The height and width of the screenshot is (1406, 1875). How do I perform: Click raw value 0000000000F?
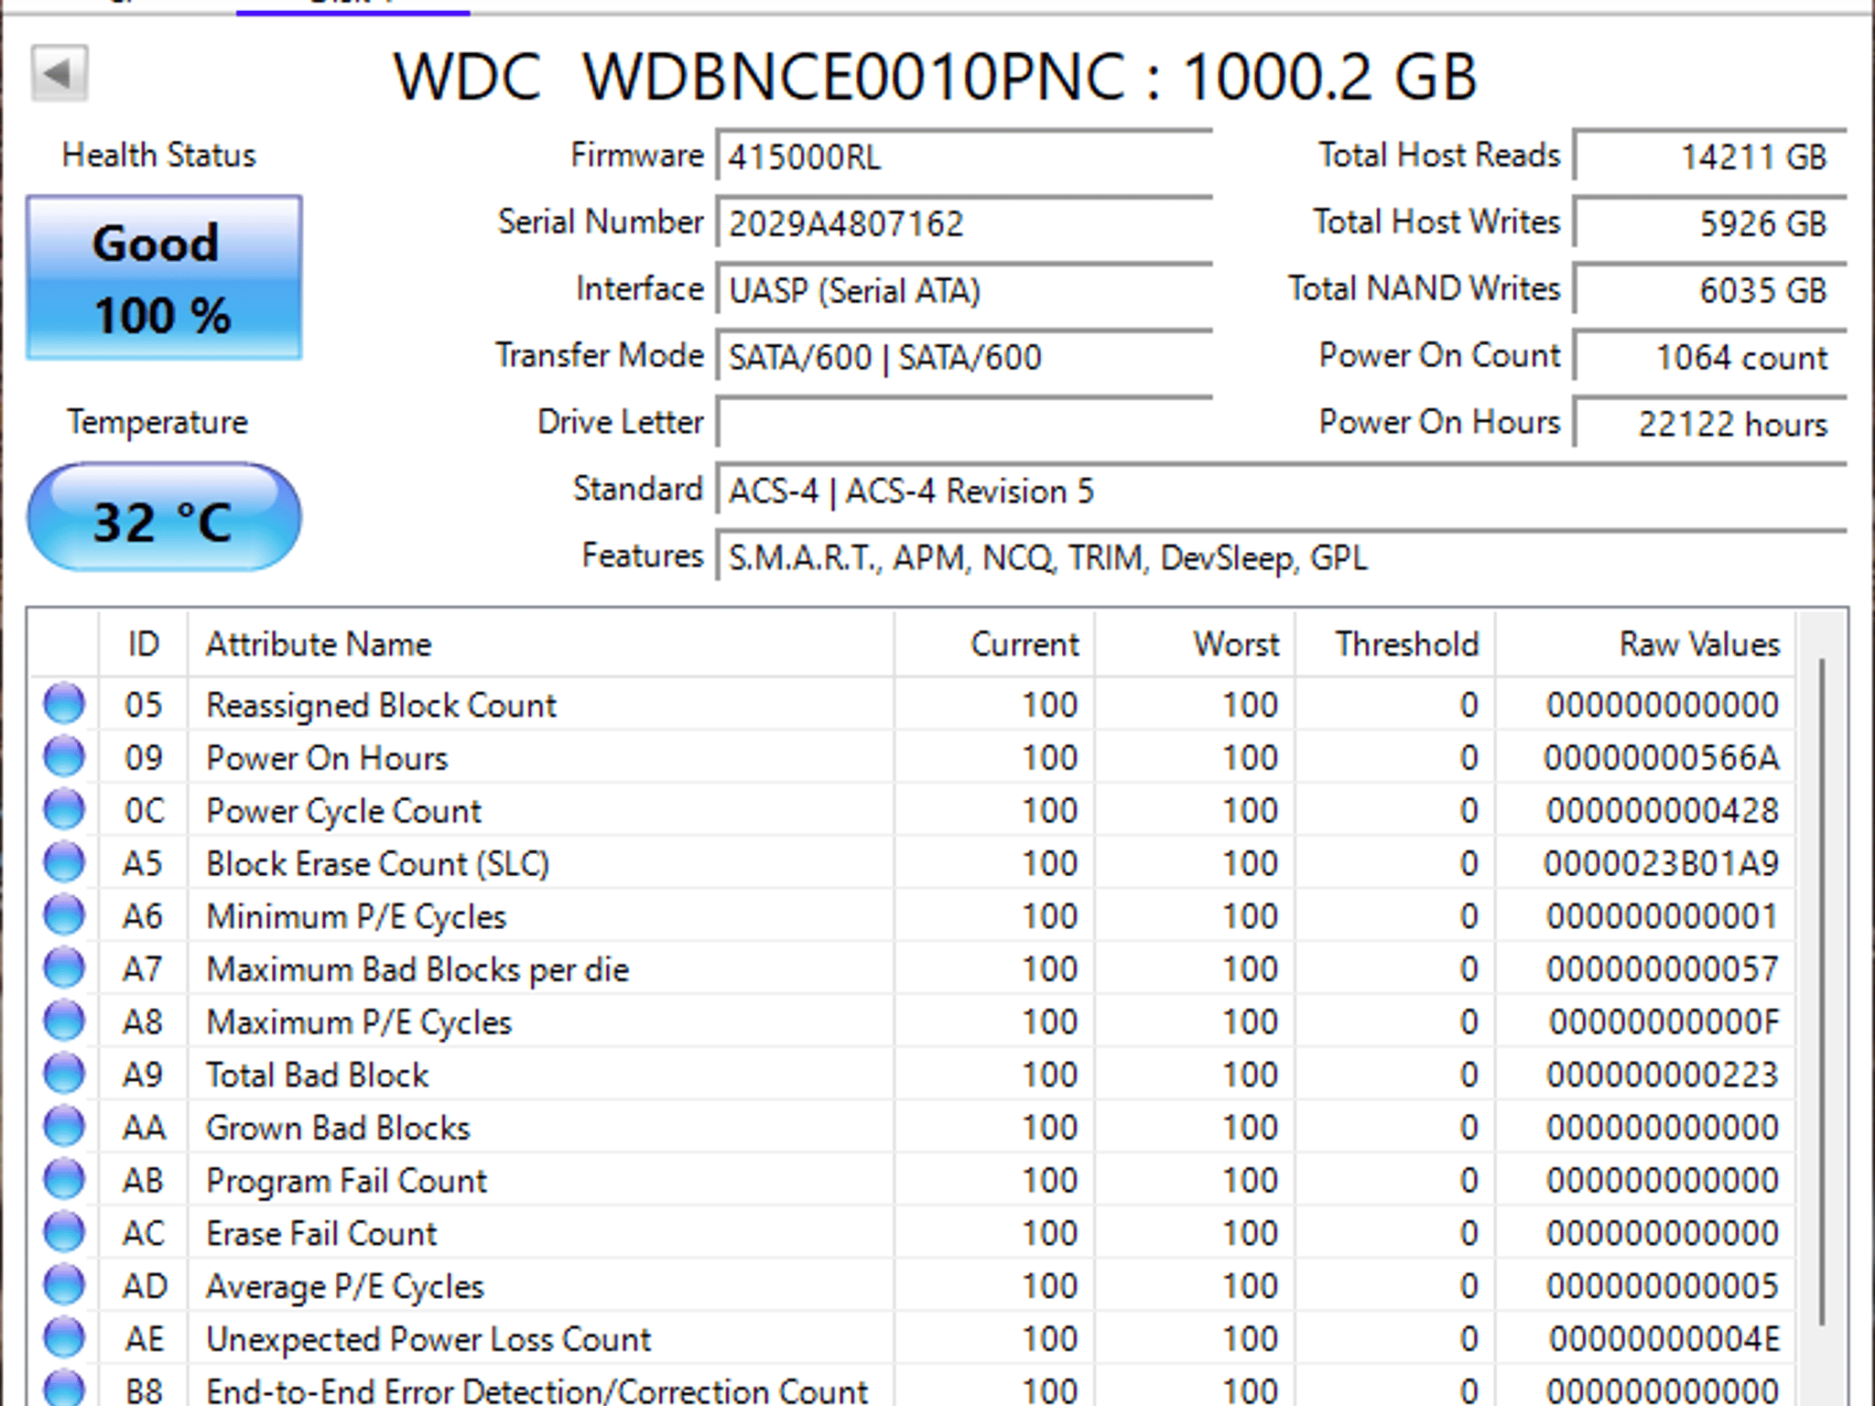pos(1664,1022)
